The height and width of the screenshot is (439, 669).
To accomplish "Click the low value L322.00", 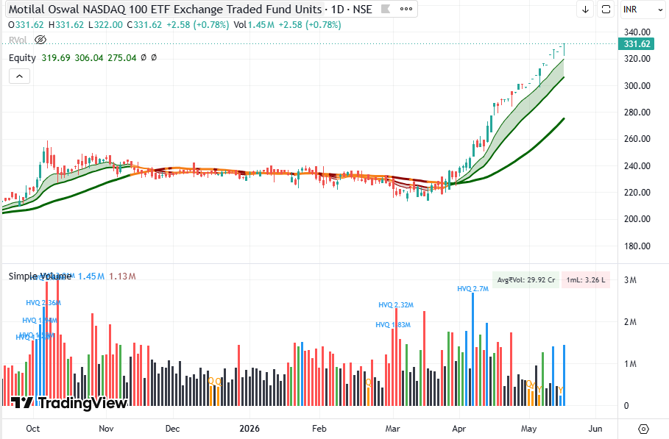I will point(105,25).
